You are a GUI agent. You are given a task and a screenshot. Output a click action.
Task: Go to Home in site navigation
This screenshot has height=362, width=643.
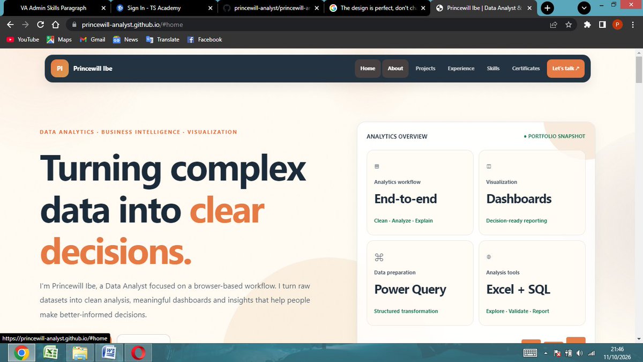(x=368, y=69)
